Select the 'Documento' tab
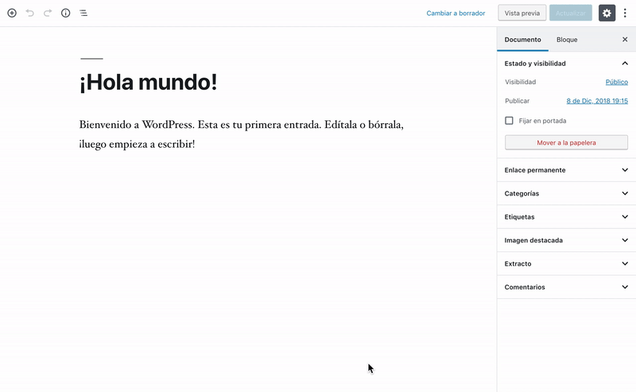This screenshot has height=392, width=636. [x=522, y=40]
